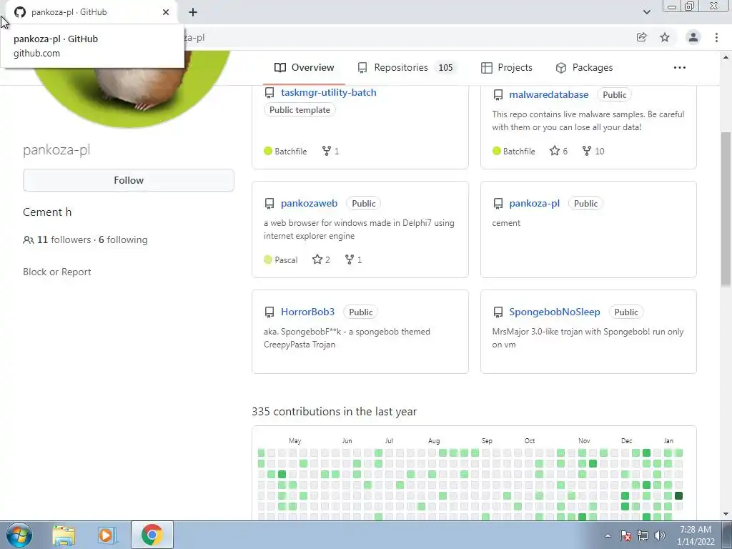
Task: Click scrollbar down arrow
Action: coord(726,514)
